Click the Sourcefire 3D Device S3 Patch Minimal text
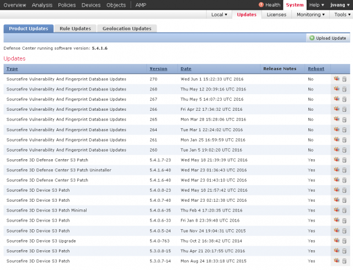The height and width of the screenshot is (270, 353). point(46,210)
